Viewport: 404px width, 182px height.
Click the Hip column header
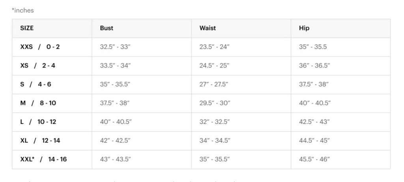pyautogui.click(x=304, y=28)
